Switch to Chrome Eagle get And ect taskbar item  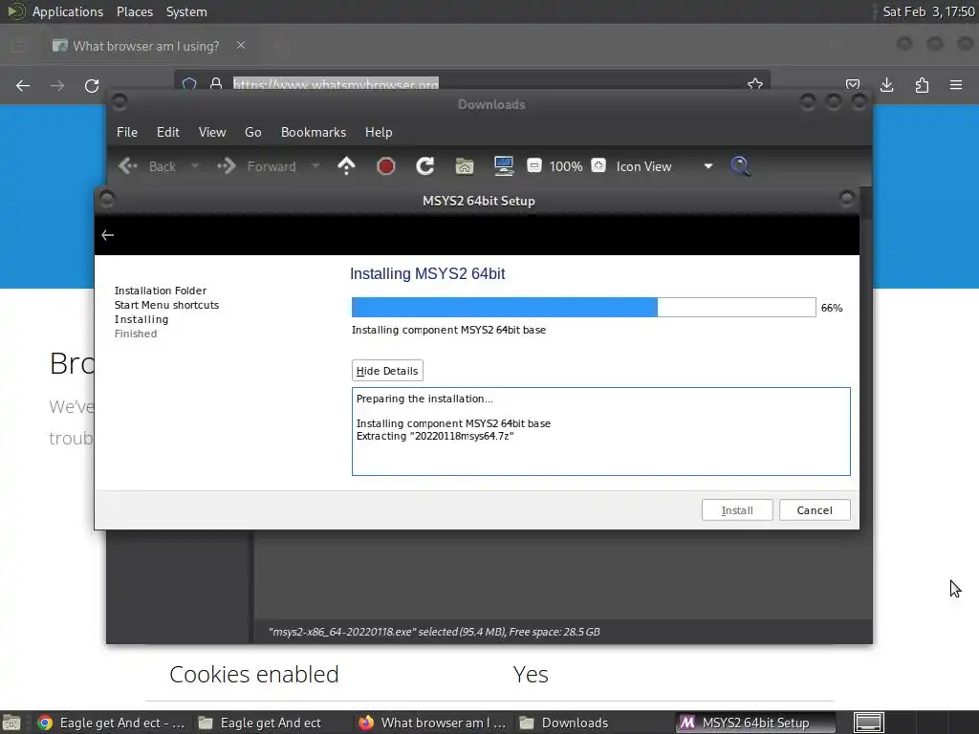click(x=111, y=723)
